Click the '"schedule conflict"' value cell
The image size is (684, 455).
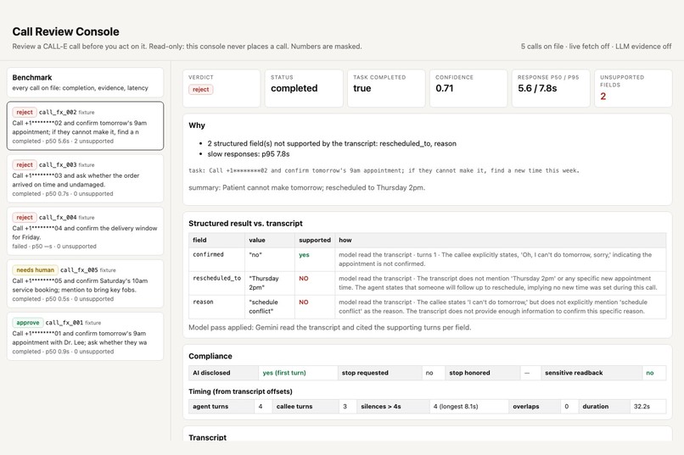click(270, 307)
